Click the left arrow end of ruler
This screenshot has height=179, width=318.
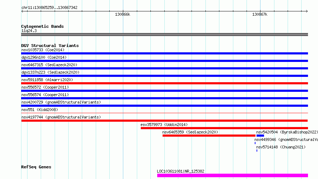[22, 11]
